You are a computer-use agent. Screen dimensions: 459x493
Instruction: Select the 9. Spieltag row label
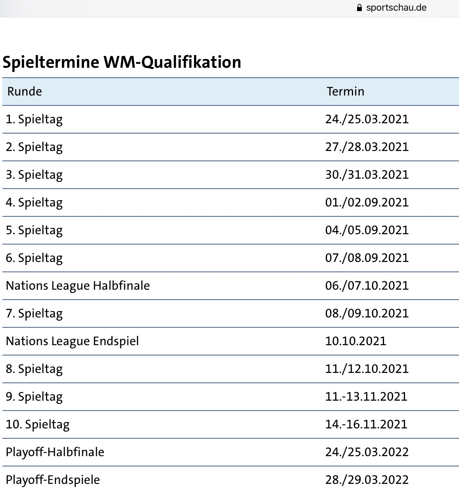coord(35,397)
